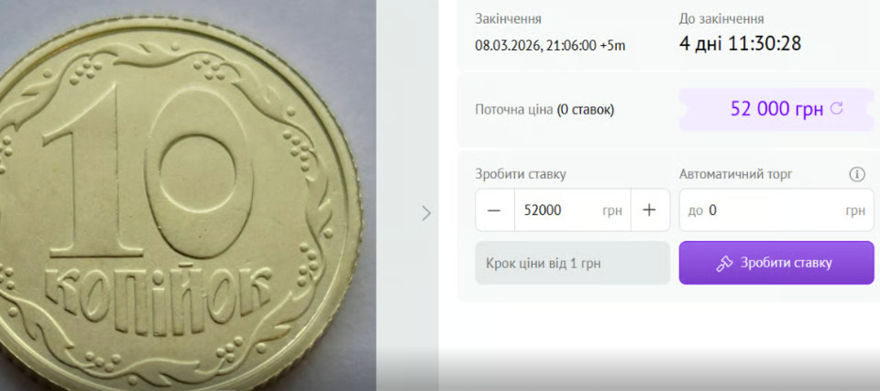Screen dimensions: 880x391
Task: Click the Поточна ціна label
Action: 514,110
